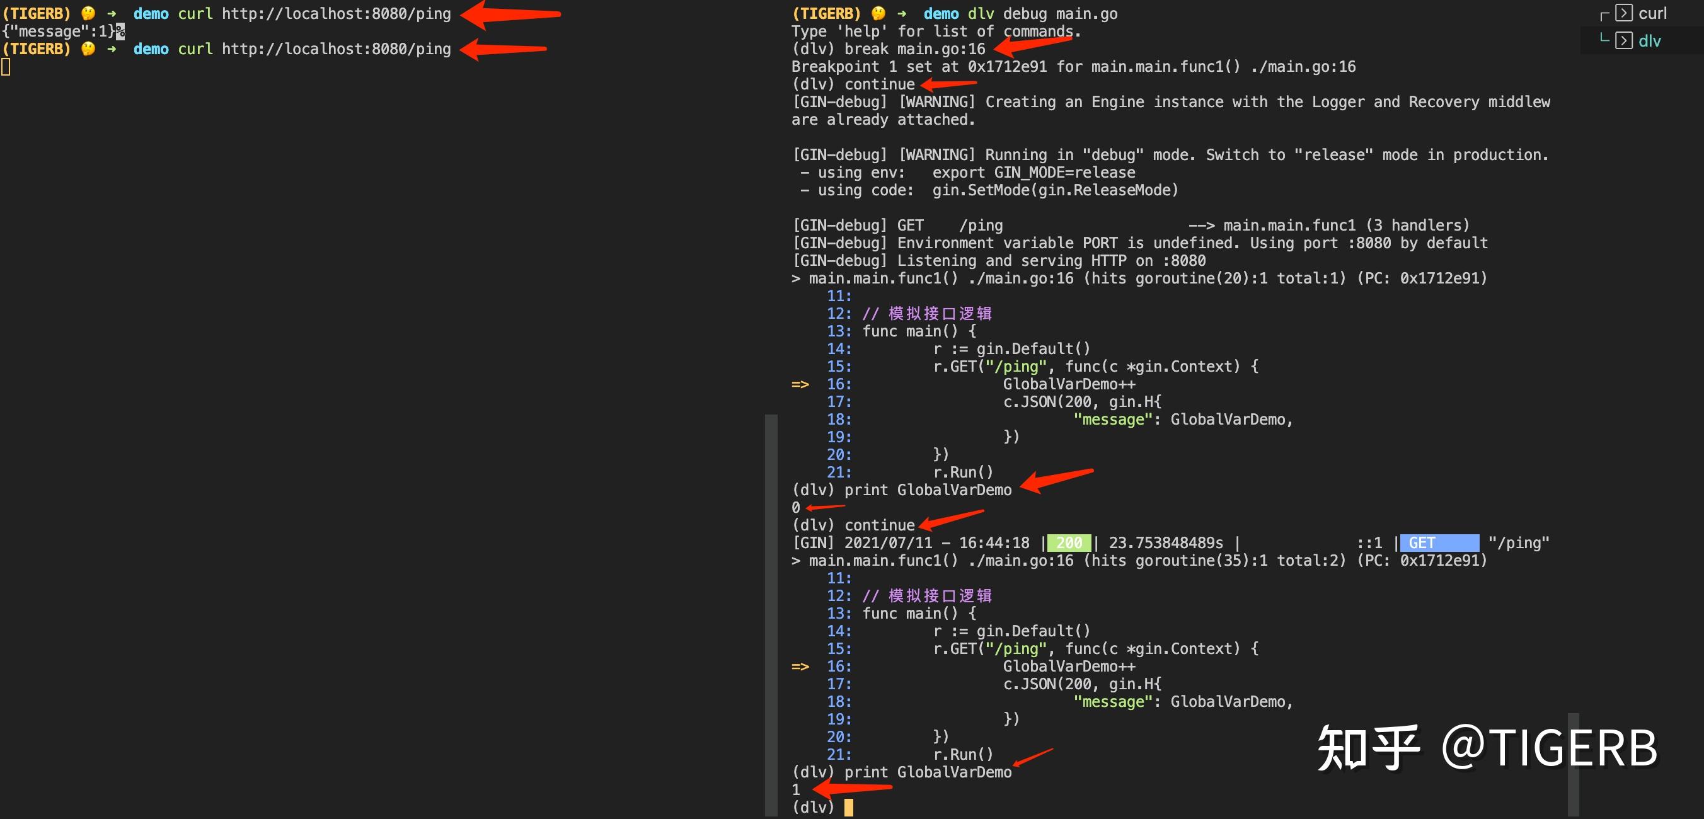Click the '(dlv) break main.go:16' command
The height and width of the screenshot is (819, 1704).
coord(889,49)
